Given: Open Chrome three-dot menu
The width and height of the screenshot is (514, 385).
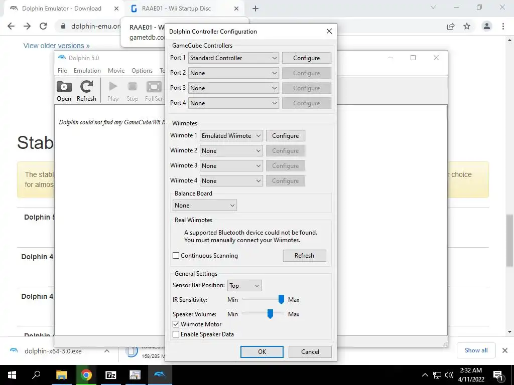Looking at the screenshot, I should point(503,26).
